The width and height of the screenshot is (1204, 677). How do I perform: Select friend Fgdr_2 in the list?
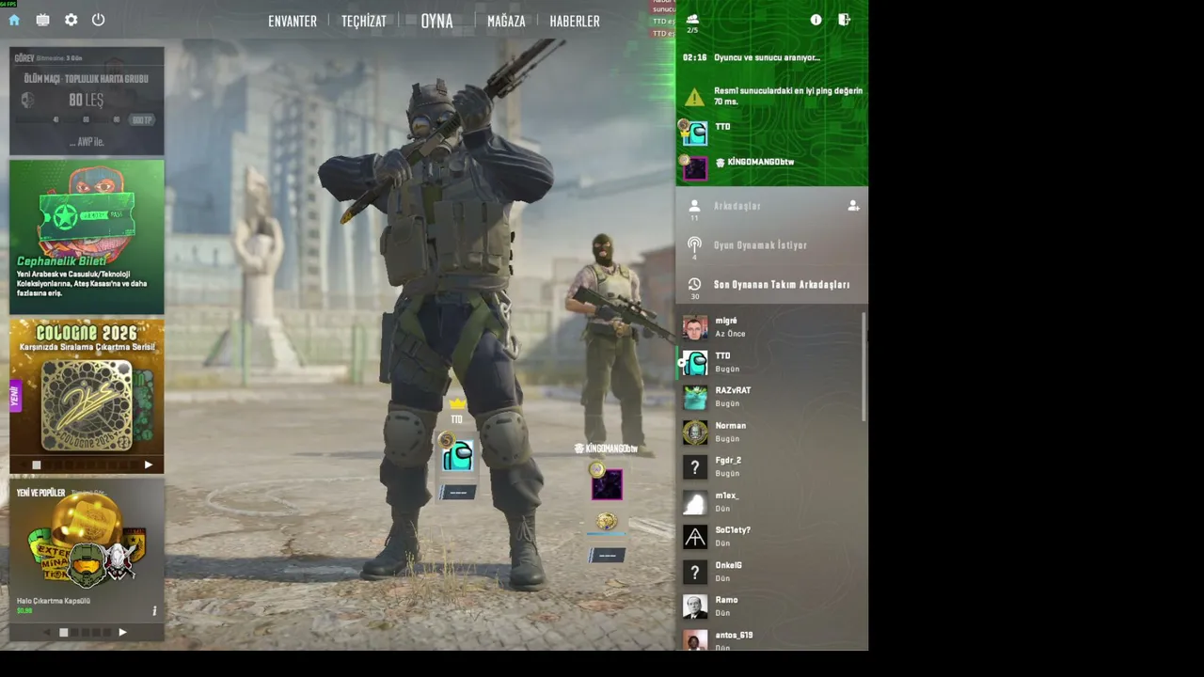click(x=771, y=467)
